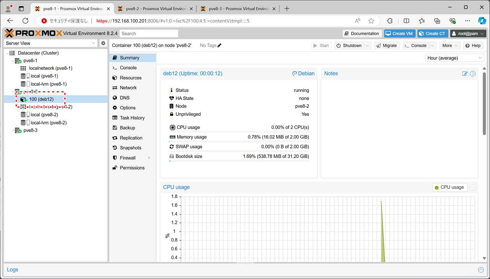Click the Migrate button
490x279 pixels.
pos(387,45)
